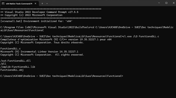Click the '/implib:FunctionsDLL.lib' output line
Screen dimensions: 176x98
18,67
